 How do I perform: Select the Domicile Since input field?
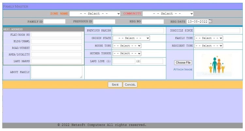pyautogui.click(x=217, y=30)
